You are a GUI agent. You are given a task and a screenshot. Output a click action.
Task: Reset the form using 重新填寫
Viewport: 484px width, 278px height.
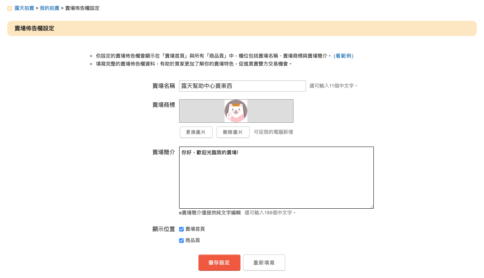pyautogui.click(x=264, y=262)
